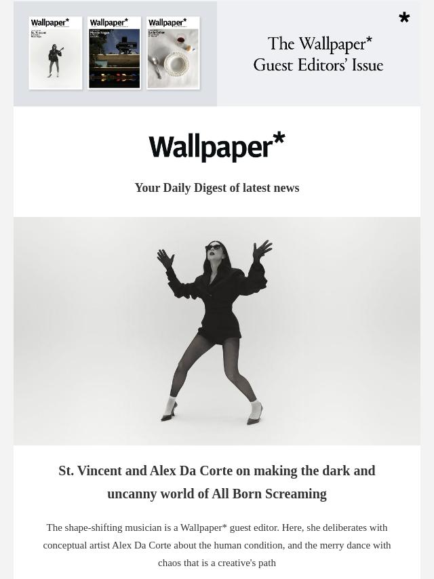Click 'Your Daily Digest of latest news' heading
This screenshot has height=579, width=434.
tap(217, 188)
